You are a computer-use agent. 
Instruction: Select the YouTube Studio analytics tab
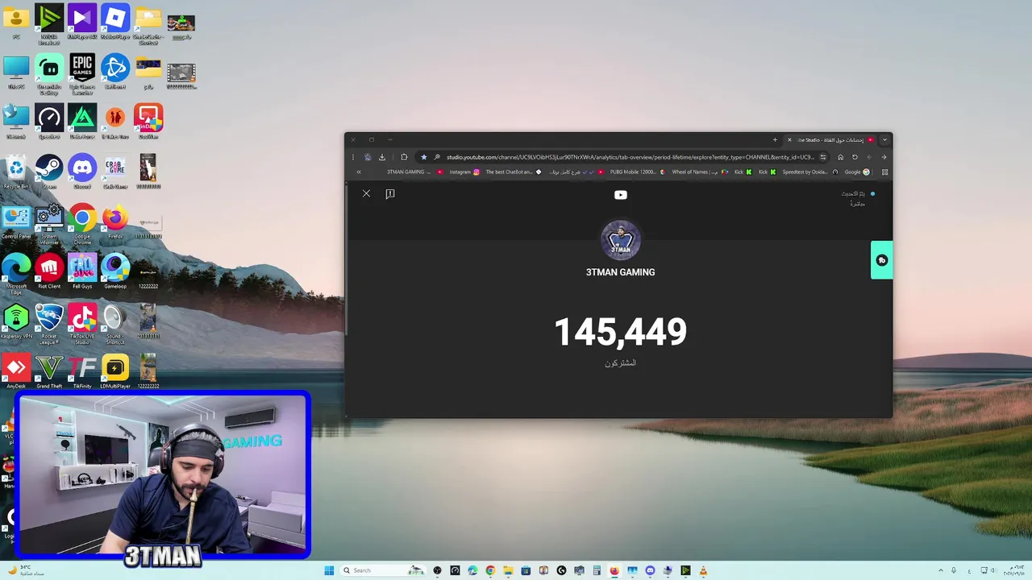coord(830,140)
